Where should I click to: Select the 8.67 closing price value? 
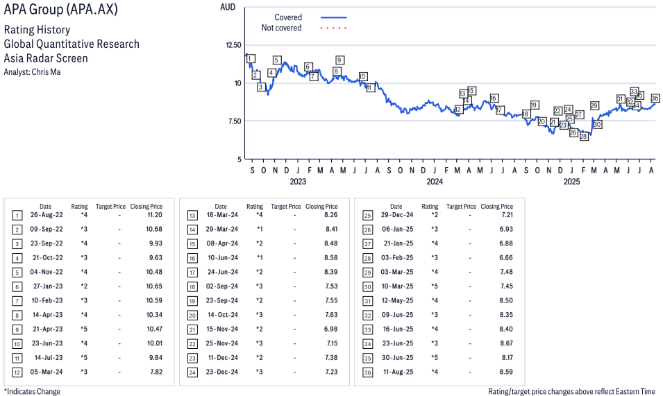click(x=507, y=343)
